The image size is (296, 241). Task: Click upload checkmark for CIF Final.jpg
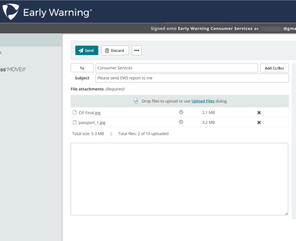181,112
